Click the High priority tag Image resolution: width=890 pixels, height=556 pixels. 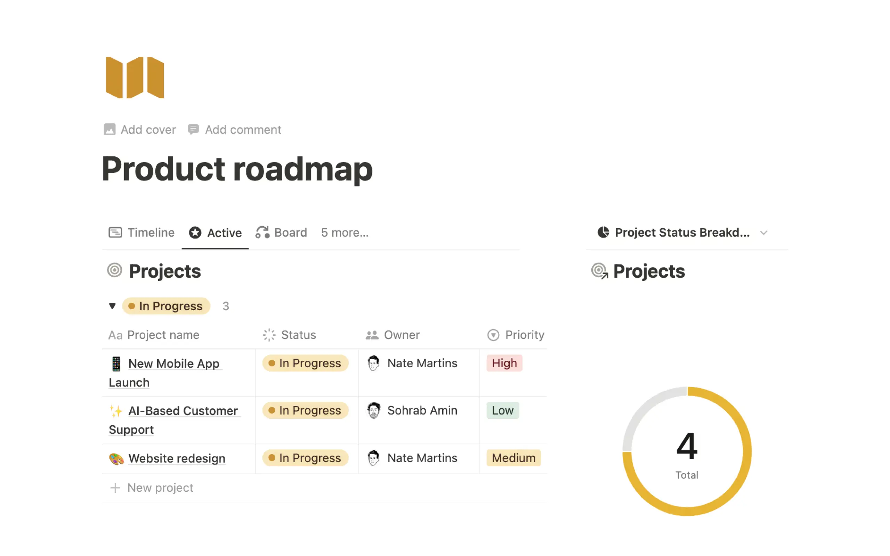click(504, 363)
